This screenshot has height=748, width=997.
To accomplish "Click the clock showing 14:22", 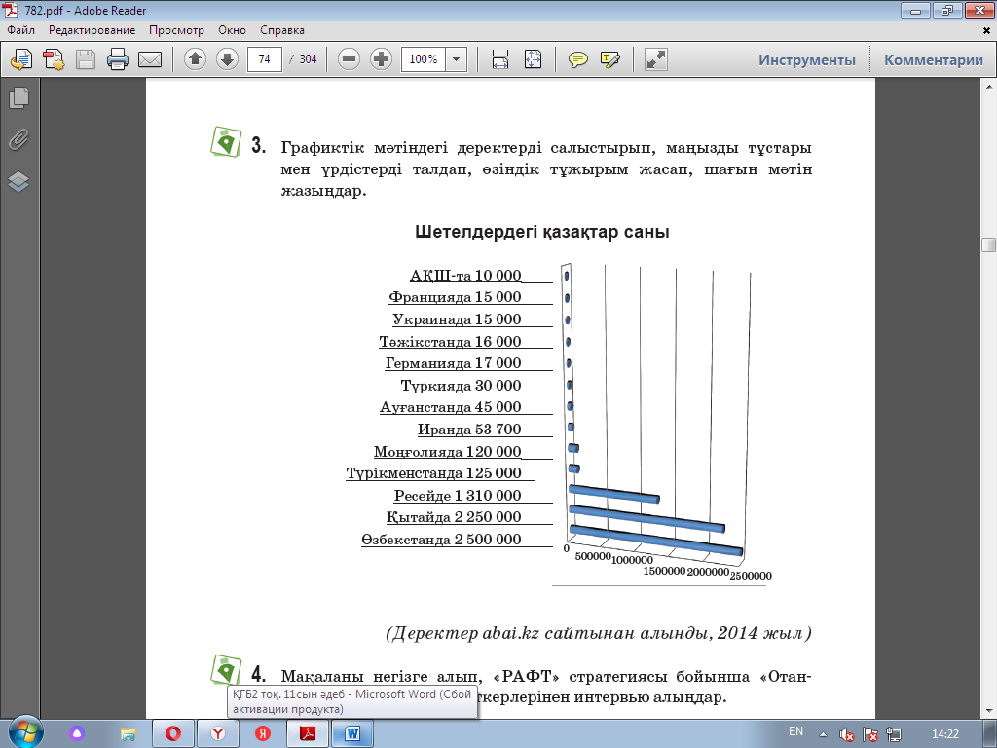I will 944,734.
